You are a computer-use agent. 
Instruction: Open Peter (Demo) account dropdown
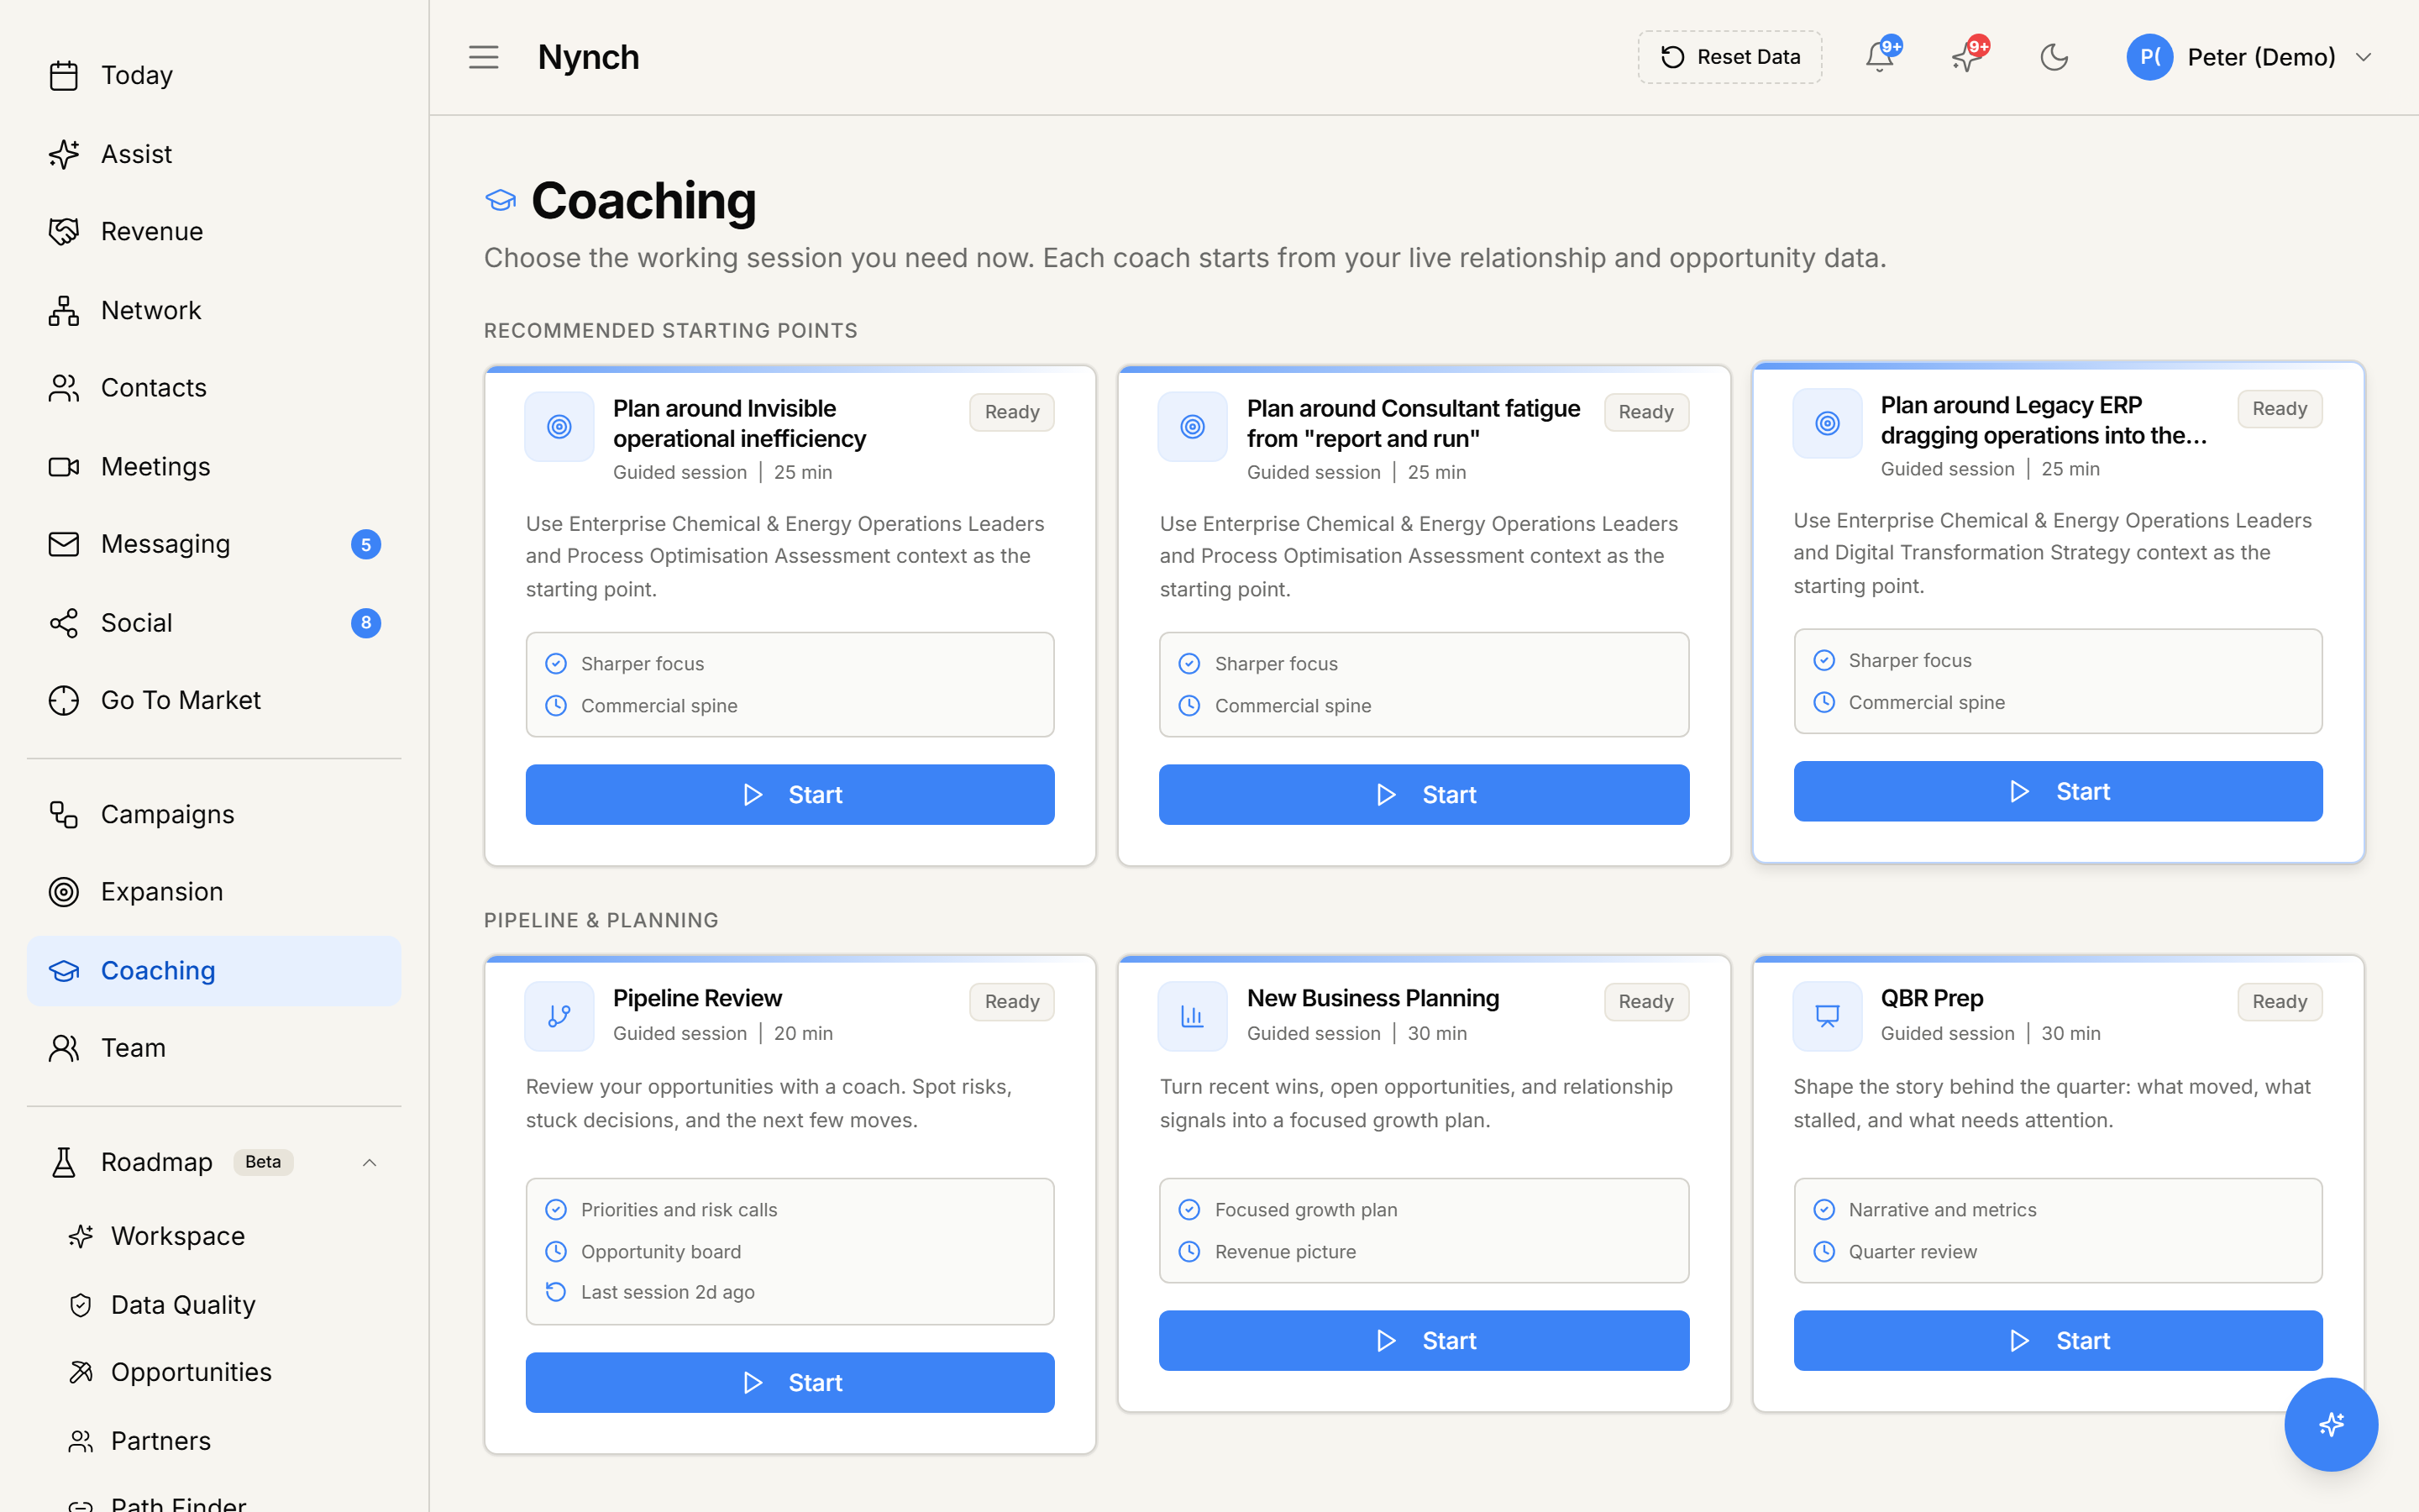2249,57
